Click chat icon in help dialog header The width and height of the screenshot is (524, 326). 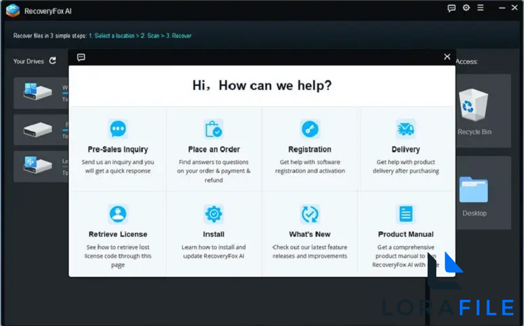coord(81,57)
